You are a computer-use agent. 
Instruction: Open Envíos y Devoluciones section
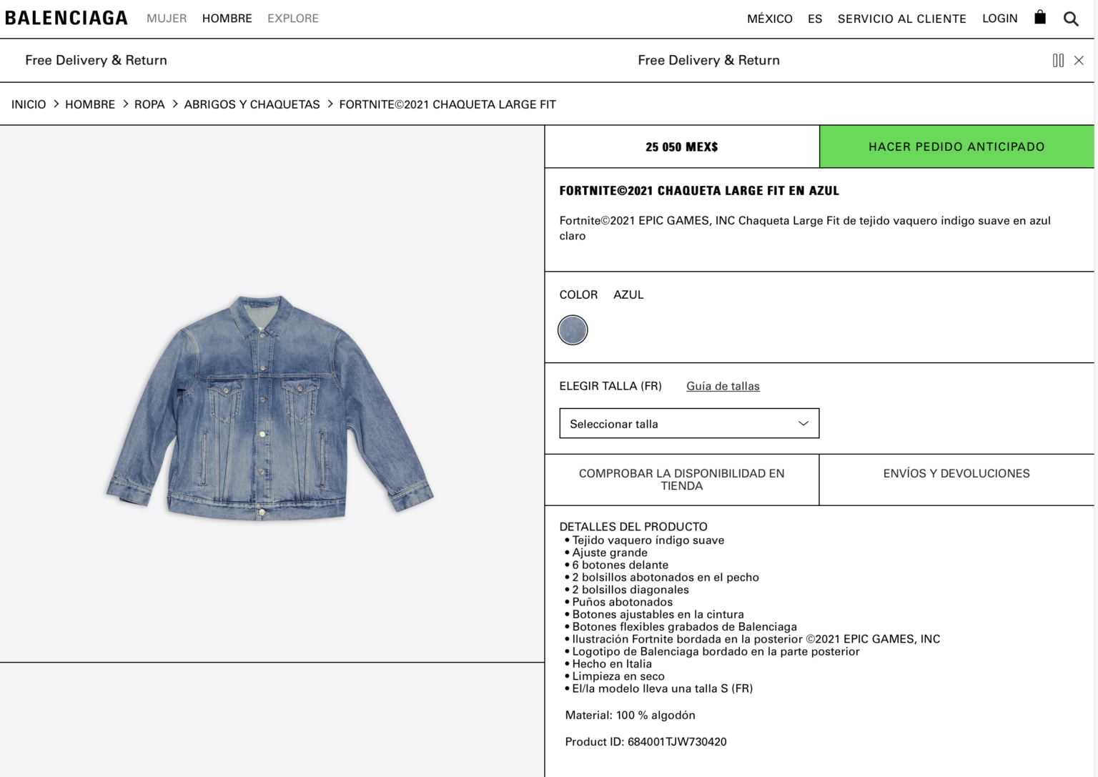click(956, 473)
